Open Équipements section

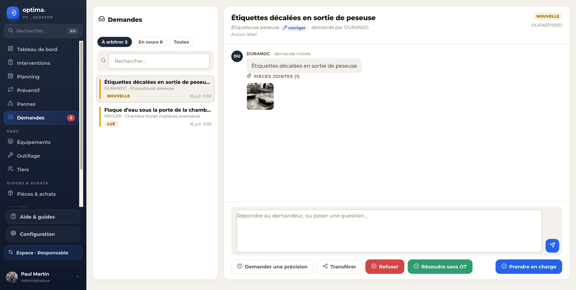point(41,142)
